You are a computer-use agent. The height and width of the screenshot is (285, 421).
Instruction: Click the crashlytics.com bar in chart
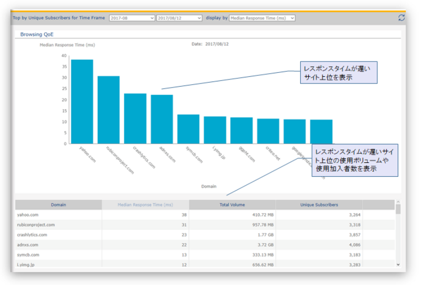tap(135, 119)
